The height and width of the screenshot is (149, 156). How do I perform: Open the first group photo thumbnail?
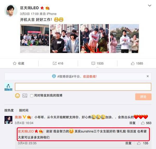coord(35,38)
